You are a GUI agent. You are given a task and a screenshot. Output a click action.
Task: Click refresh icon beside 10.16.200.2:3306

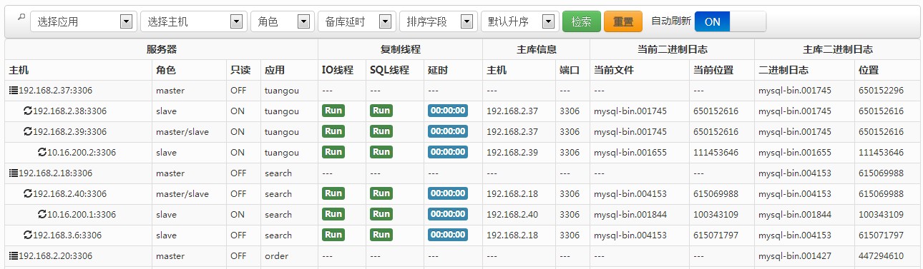pyautogui.click(x=42, y=153)
